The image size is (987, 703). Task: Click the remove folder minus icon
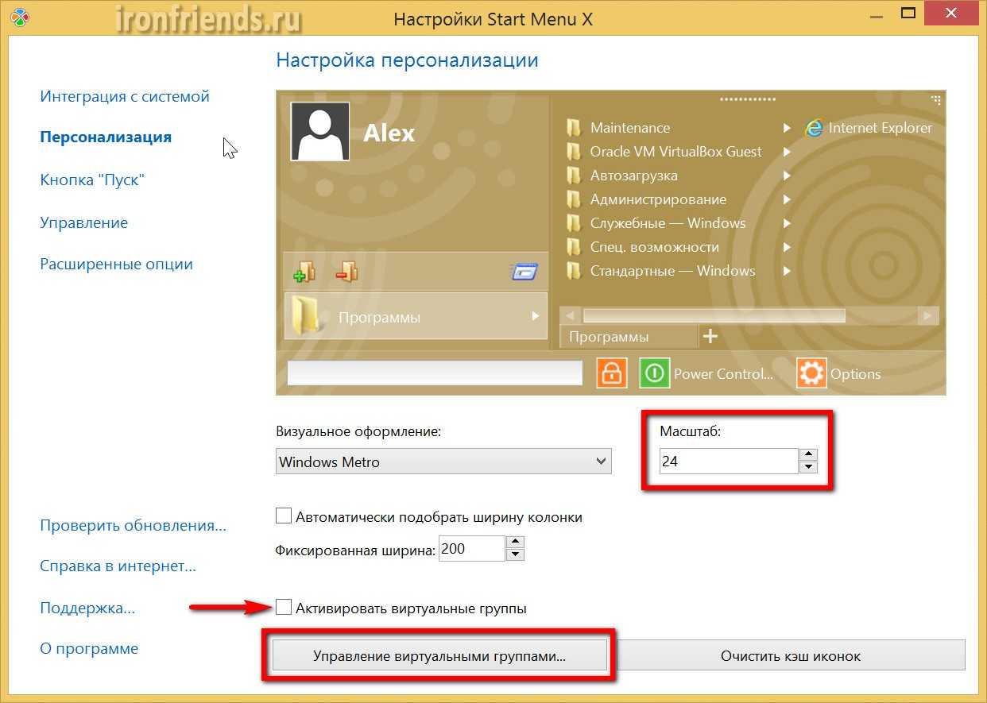point(346,272)
